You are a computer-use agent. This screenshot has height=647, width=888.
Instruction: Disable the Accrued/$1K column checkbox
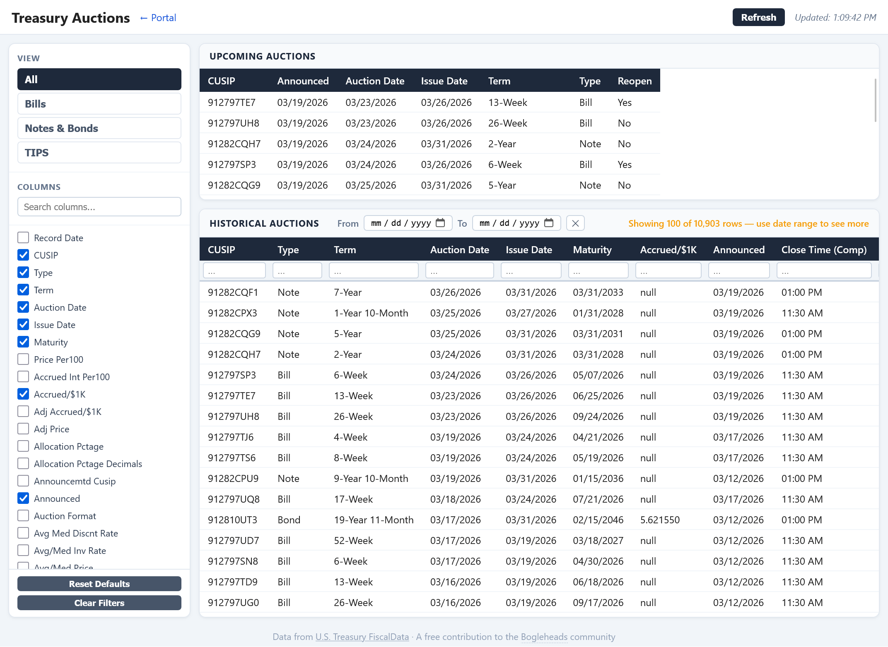[x=24, y=394]
